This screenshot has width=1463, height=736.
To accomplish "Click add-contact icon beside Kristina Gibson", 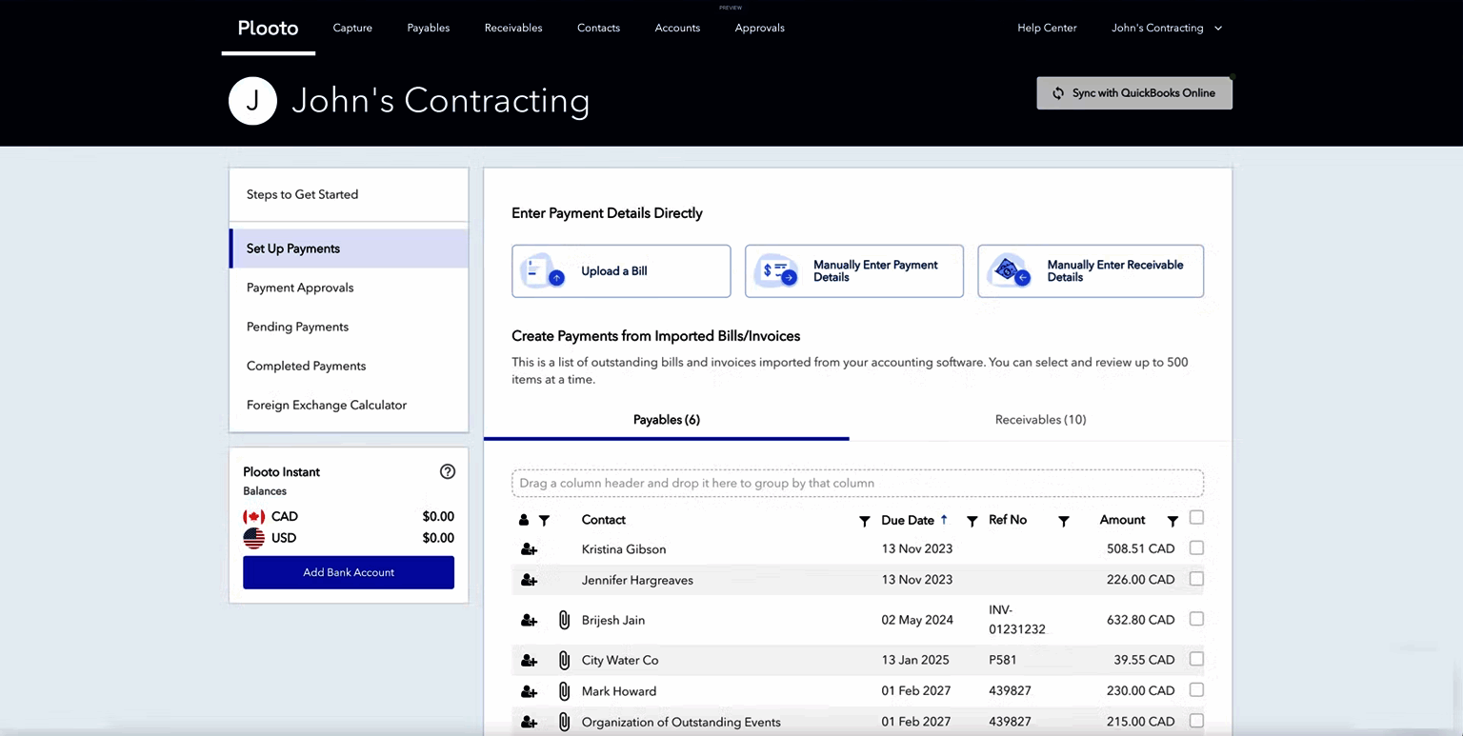I will 529,549.
